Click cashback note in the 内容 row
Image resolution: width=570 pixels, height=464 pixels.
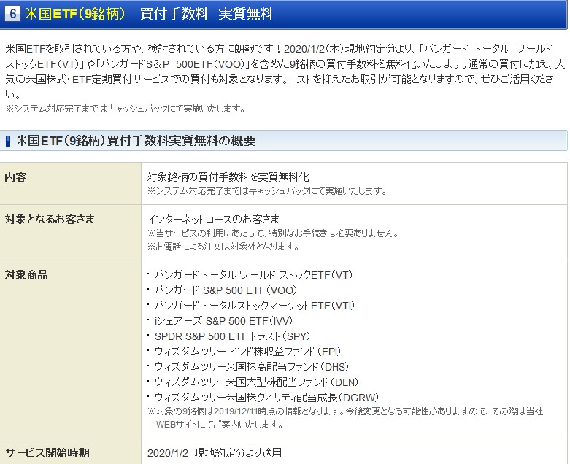[267, 190]
